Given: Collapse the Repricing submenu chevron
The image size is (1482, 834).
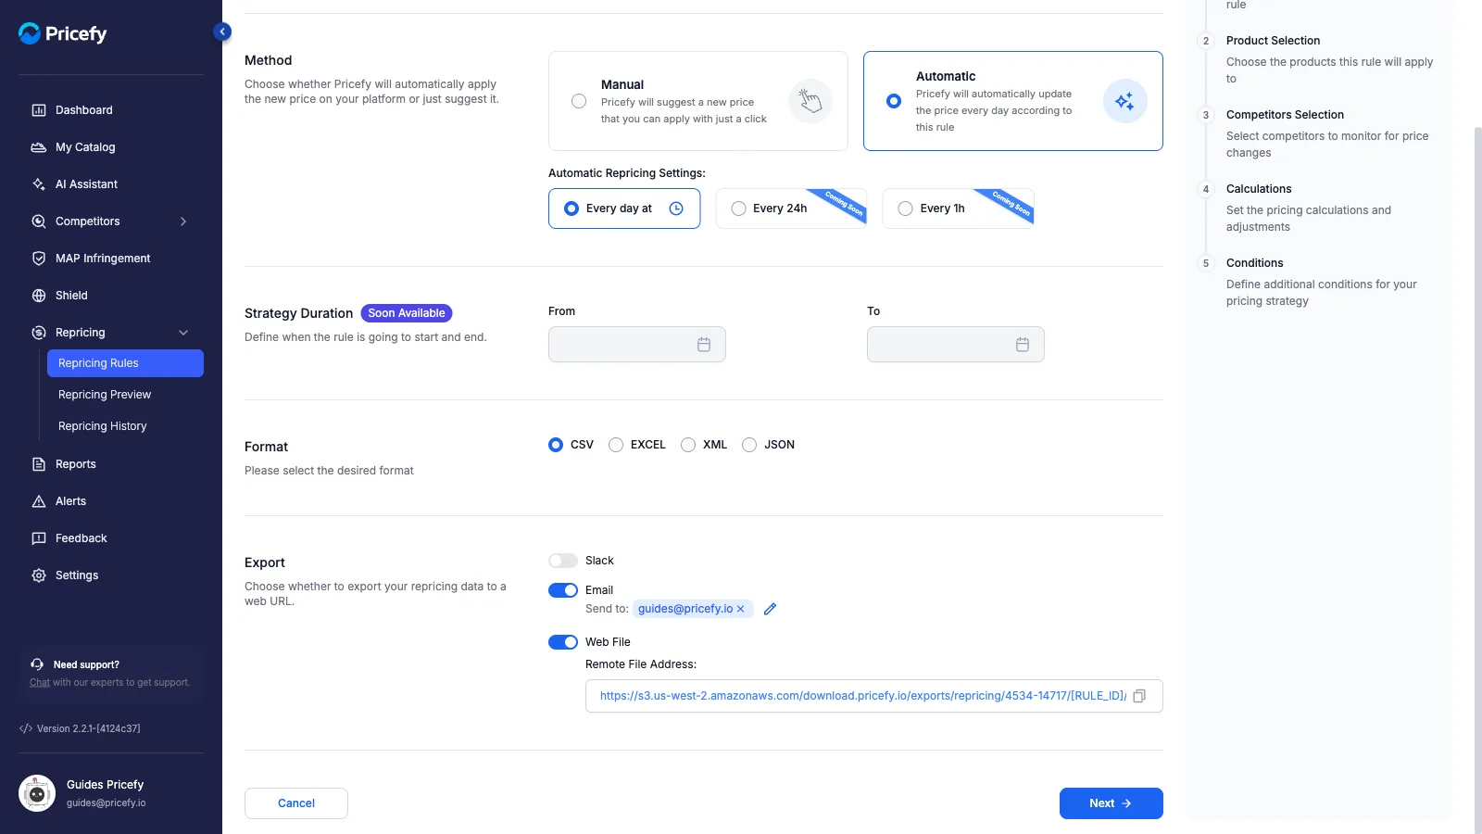Looking at the screenshot, I should (183, 333).
